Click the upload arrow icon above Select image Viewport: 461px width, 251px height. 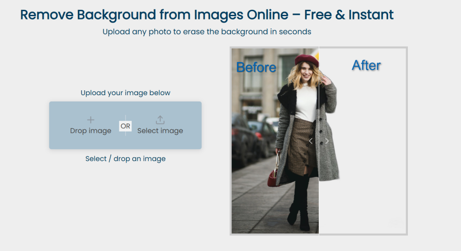[160, 120]
